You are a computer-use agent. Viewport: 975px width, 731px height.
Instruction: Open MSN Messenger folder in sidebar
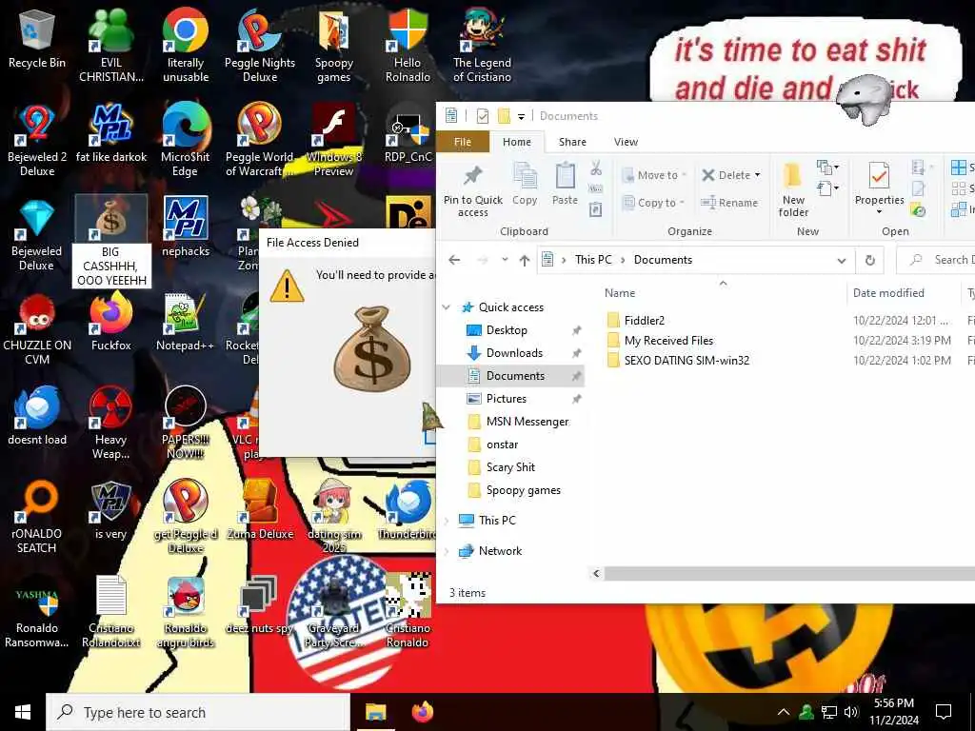[x=527, y=422]
